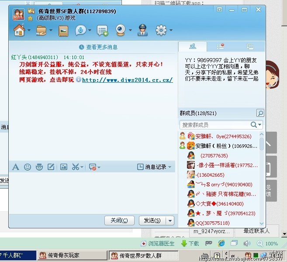Screen dimensions: 287x262
Task: Switch to 传奇骨灰玩家 taskbar window
Action: (x=73, y=255)
